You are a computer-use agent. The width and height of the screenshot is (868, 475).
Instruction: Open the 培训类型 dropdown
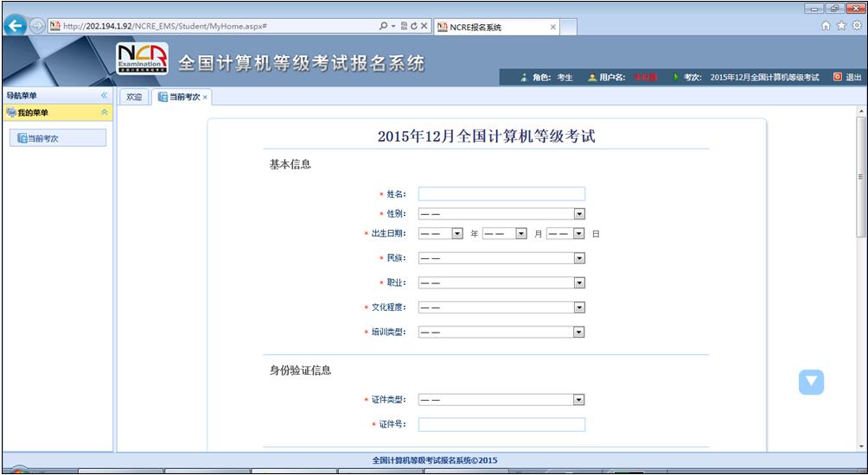pos(501,332)
